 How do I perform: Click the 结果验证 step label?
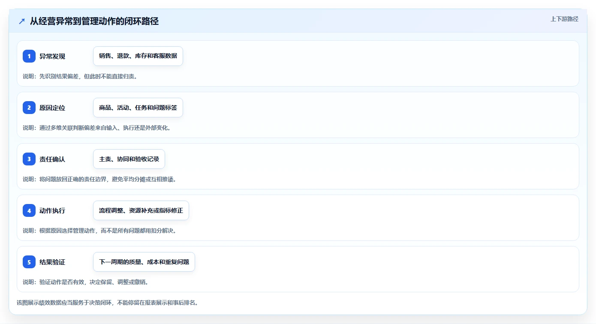click(x=52, y=262)
